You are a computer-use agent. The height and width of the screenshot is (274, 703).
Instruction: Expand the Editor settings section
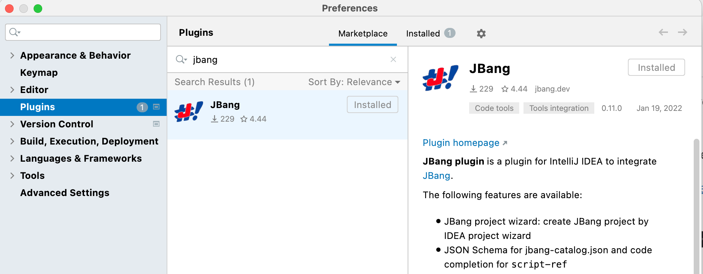[x=12, y=90]
